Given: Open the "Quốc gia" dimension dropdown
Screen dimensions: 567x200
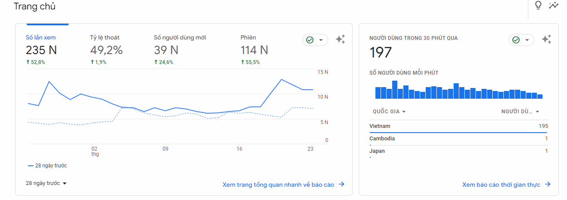Looking at the screenshot, I should [389, 112].
